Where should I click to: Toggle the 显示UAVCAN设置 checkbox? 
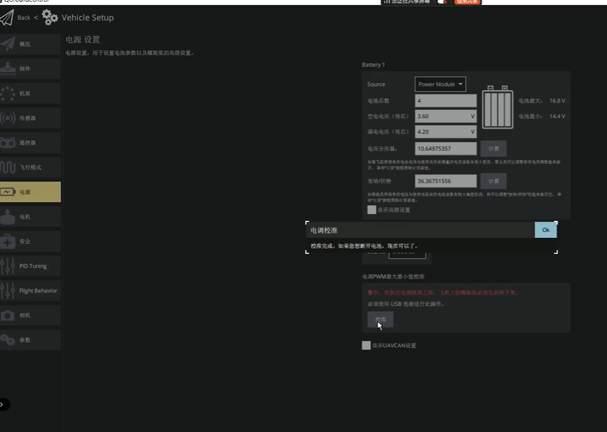tap(366, 345)
